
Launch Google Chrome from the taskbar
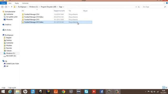point(64,92)
